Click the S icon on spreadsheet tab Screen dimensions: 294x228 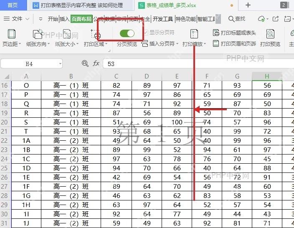point(142,5)
